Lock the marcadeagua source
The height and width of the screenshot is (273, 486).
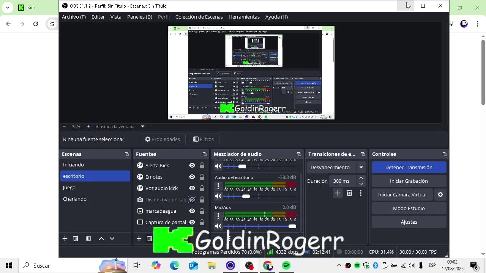coord(202,211)
